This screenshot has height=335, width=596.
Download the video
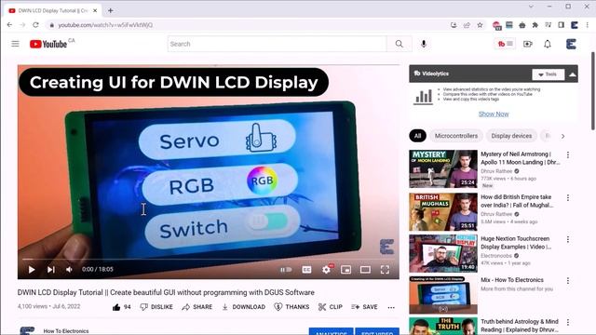tap(243, 307)
